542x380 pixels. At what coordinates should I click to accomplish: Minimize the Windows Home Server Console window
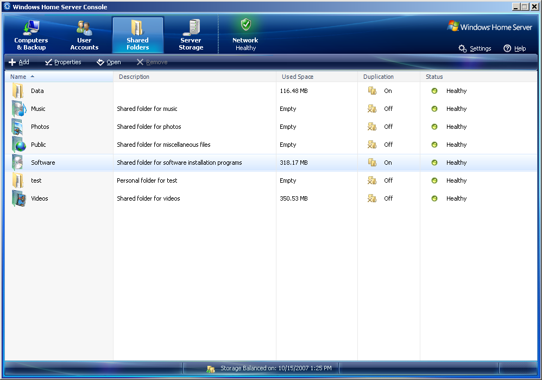pos(516,7)
